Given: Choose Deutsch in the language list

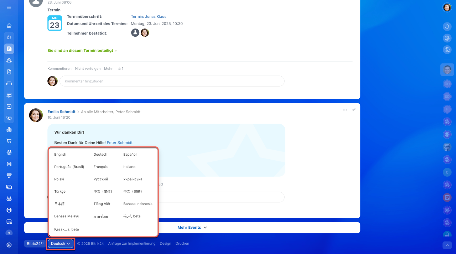Looking at the screenshot, I should point(100,155).
